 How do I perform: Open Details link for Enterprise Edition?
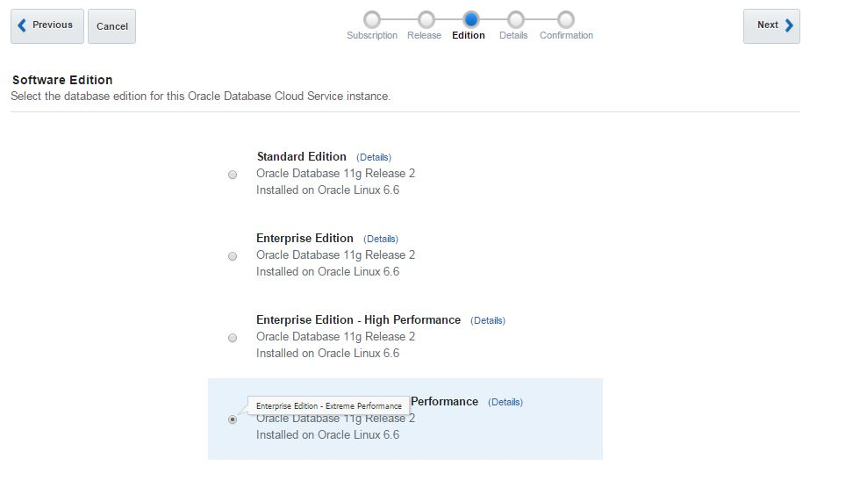coord(381,239)
